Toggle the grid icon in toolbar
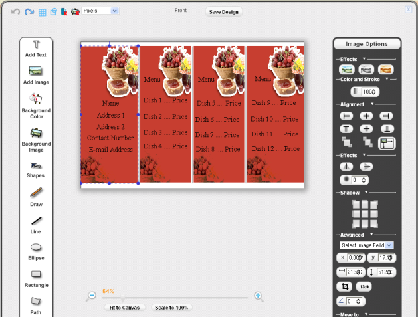 click(43, 11)
